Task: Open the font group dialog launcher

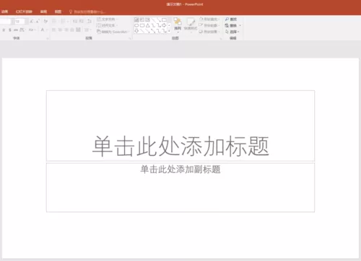Action: pyautogui.click(x=48, y=38)
